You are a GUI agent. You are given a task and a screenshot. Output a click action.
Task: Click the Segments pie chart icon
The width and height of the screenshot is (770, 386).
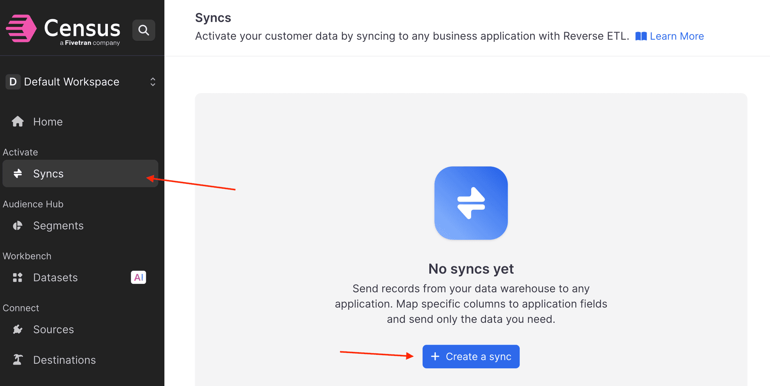click(x=18, y=226)
